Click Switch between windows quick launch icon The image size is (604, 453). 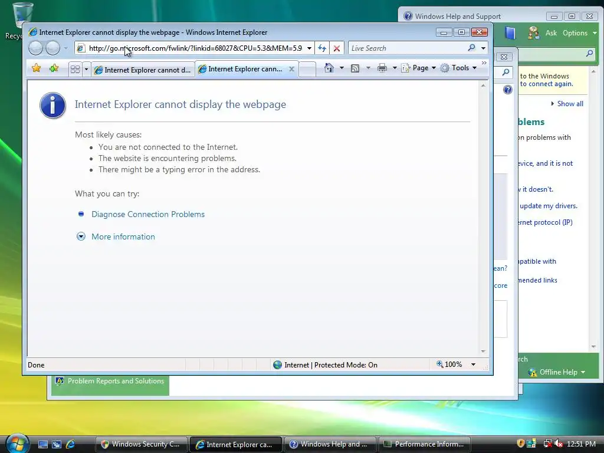(57, 445)
